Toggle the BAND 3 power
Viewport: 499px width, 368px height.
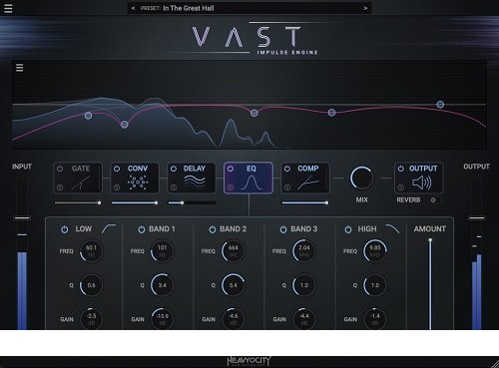[x=283, y=229]
